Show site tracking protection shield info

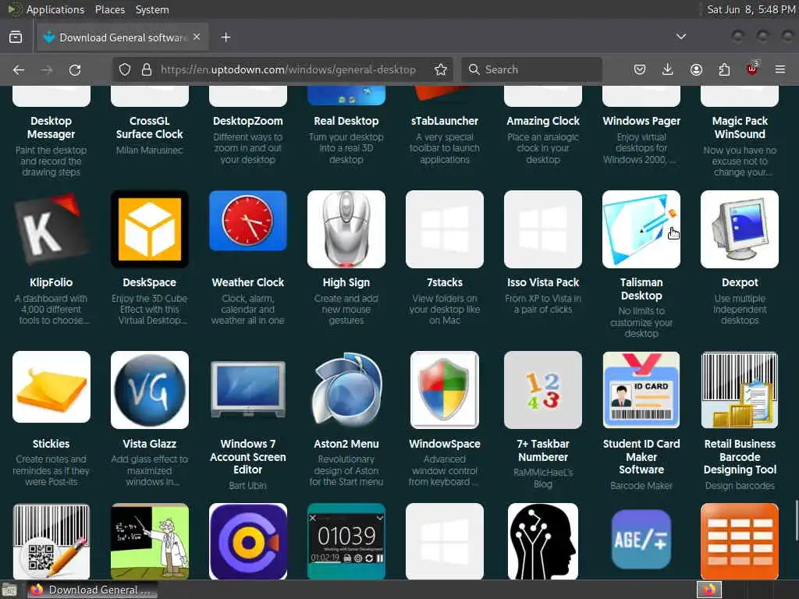pos(125,69)
